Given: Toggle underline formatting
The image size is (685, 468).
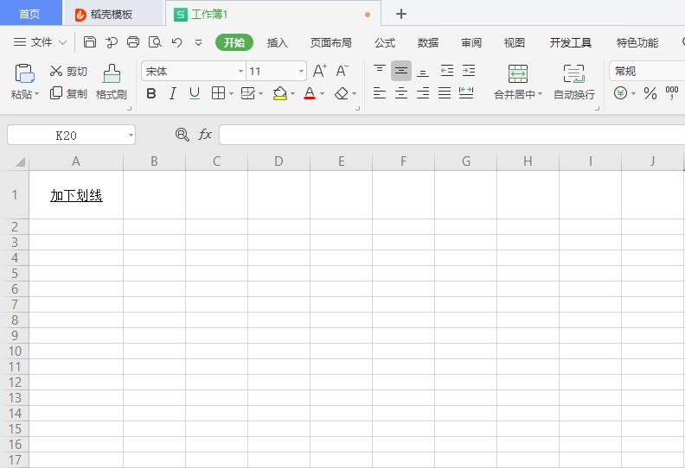Looking at the screenshot, I should [x=195, y=93].
